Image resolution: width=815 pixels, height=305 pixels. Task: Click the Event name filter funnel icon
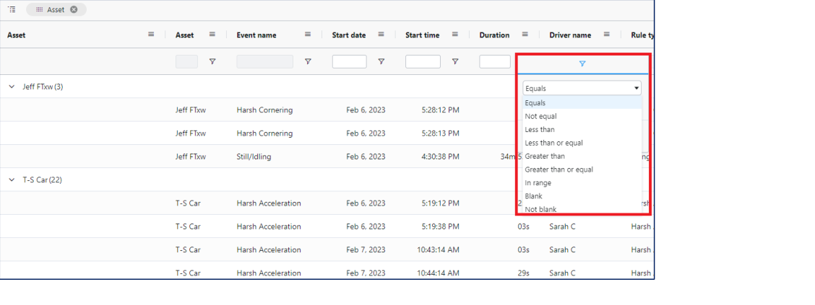[308, 62]
